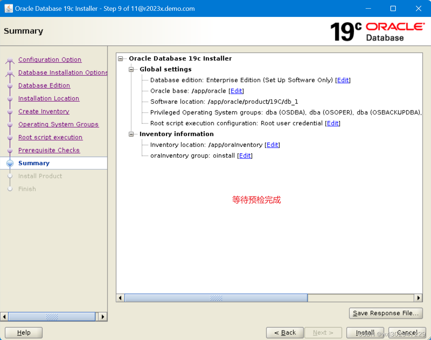This screenshot has width=431, height=340.
Task: Return to Root script execution step
Action: click(x=50, y=137)
